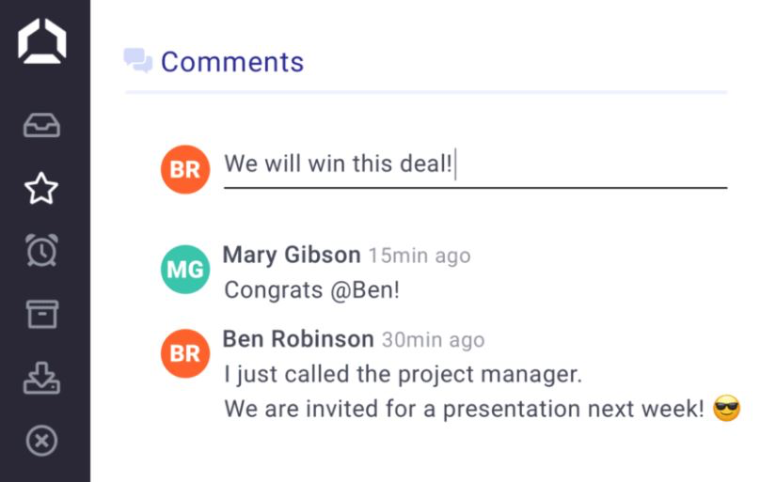760x482 pixels.
Task: Open the Archive box icon
Action: (x=41, y=314)
